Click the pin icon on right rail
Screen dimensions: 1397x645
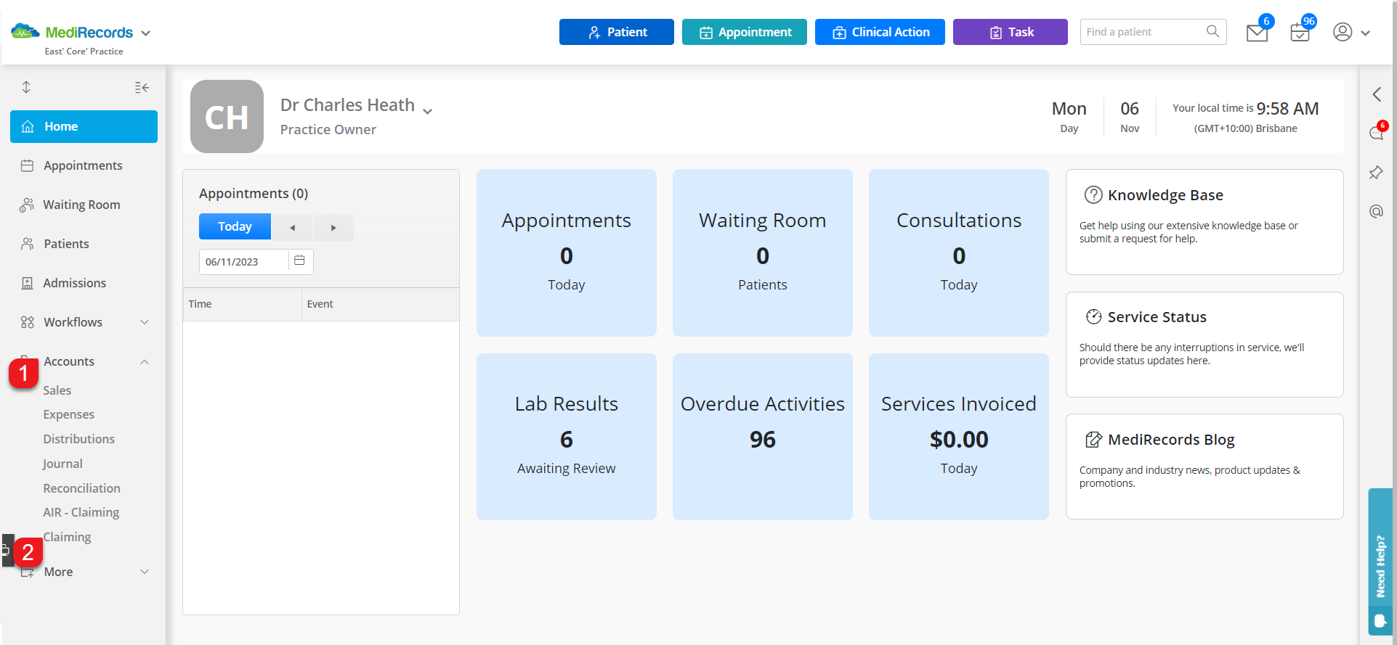(x=1376, y=173)
